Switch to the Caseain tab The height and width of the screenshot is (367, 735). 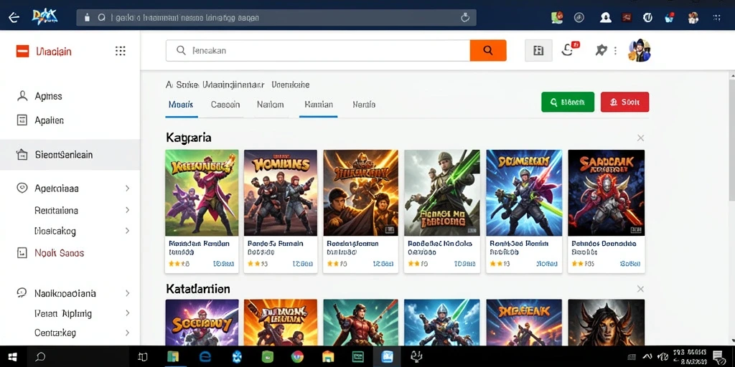pyautogui.click(x=225, y=105)
